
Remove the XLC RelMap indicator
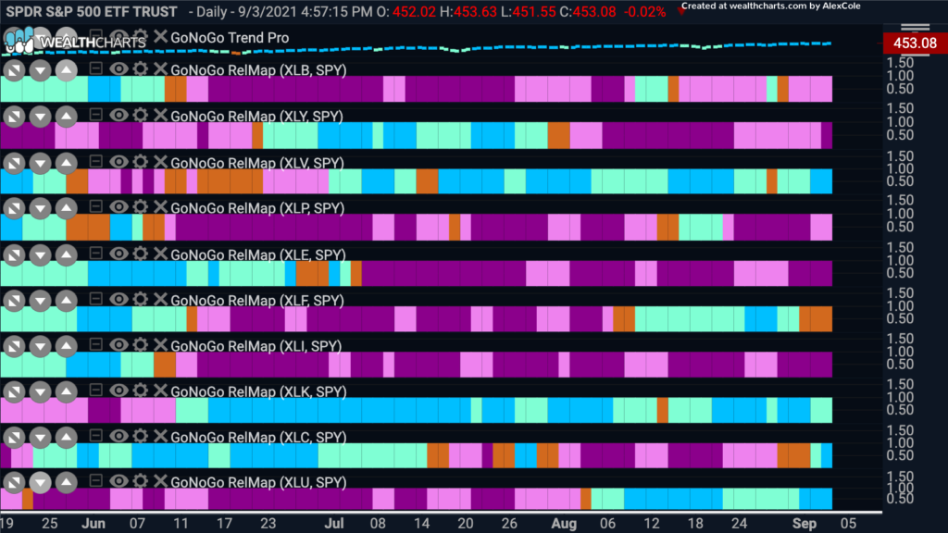coord(159,436)
